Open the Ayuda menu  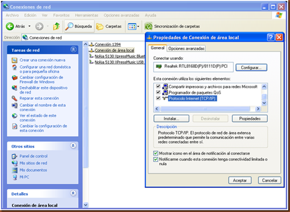(x=150, y=15)
